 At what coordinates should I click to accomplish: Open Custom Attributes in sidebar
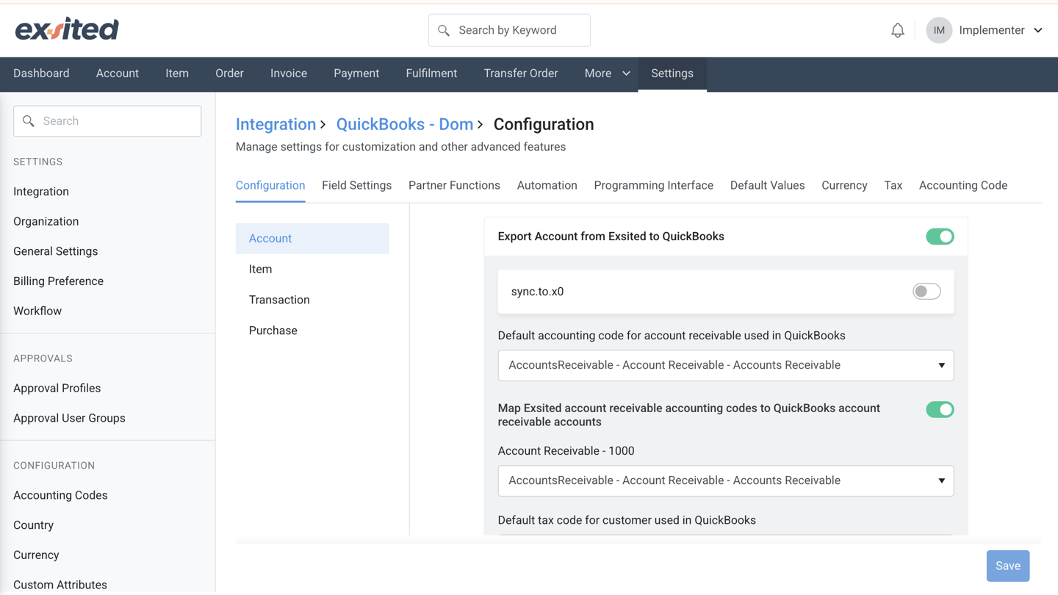click(x=60, y=585)
